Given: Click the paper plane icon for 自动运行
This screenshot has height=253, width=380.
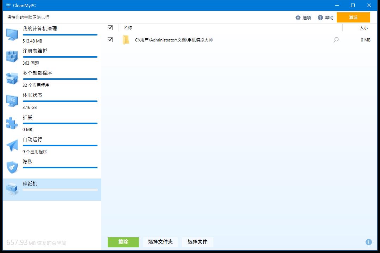Looking at the screenshot, I should click(12, 145).
